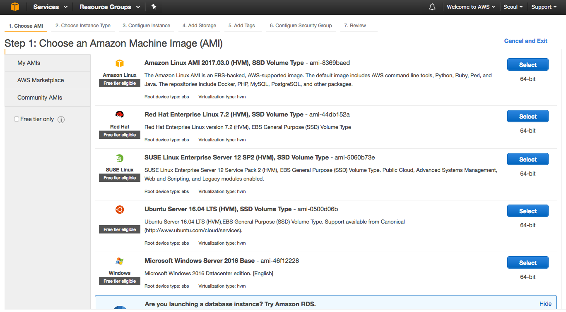This screenshot has width=566, height=312.
Task: Click the Red Hat logo icon
Action: coord(120,114)
